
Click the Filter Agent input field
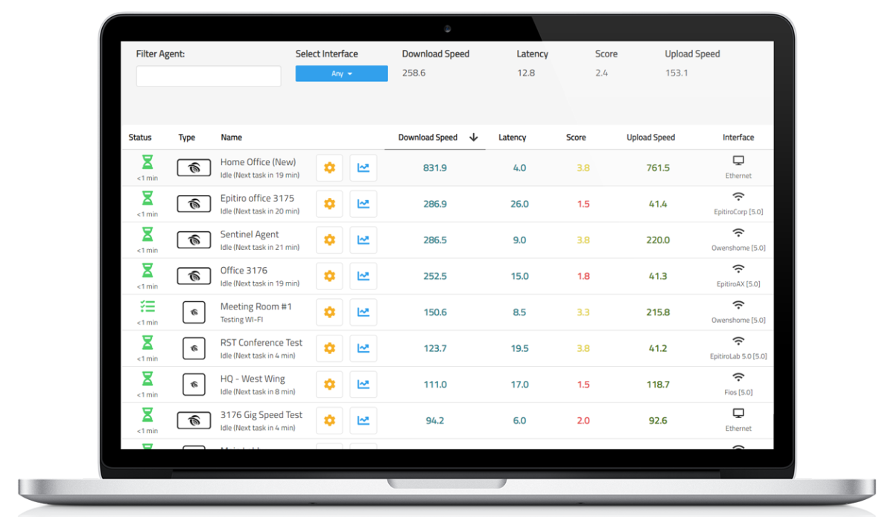pyautogui.click(x=208, y=76)
